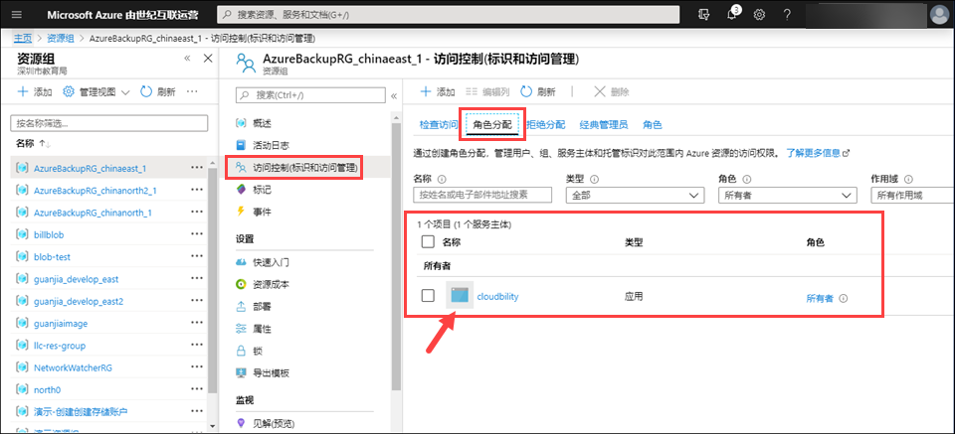Open the notifications bell

pos(733,14)
